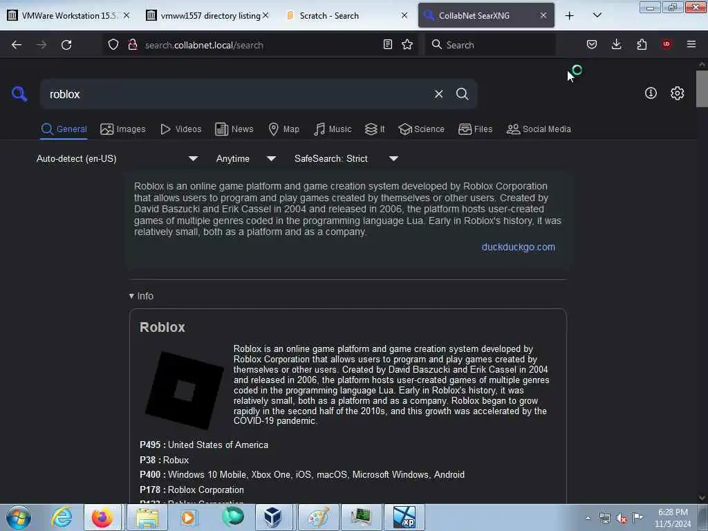Select the Videos search category

180,129
